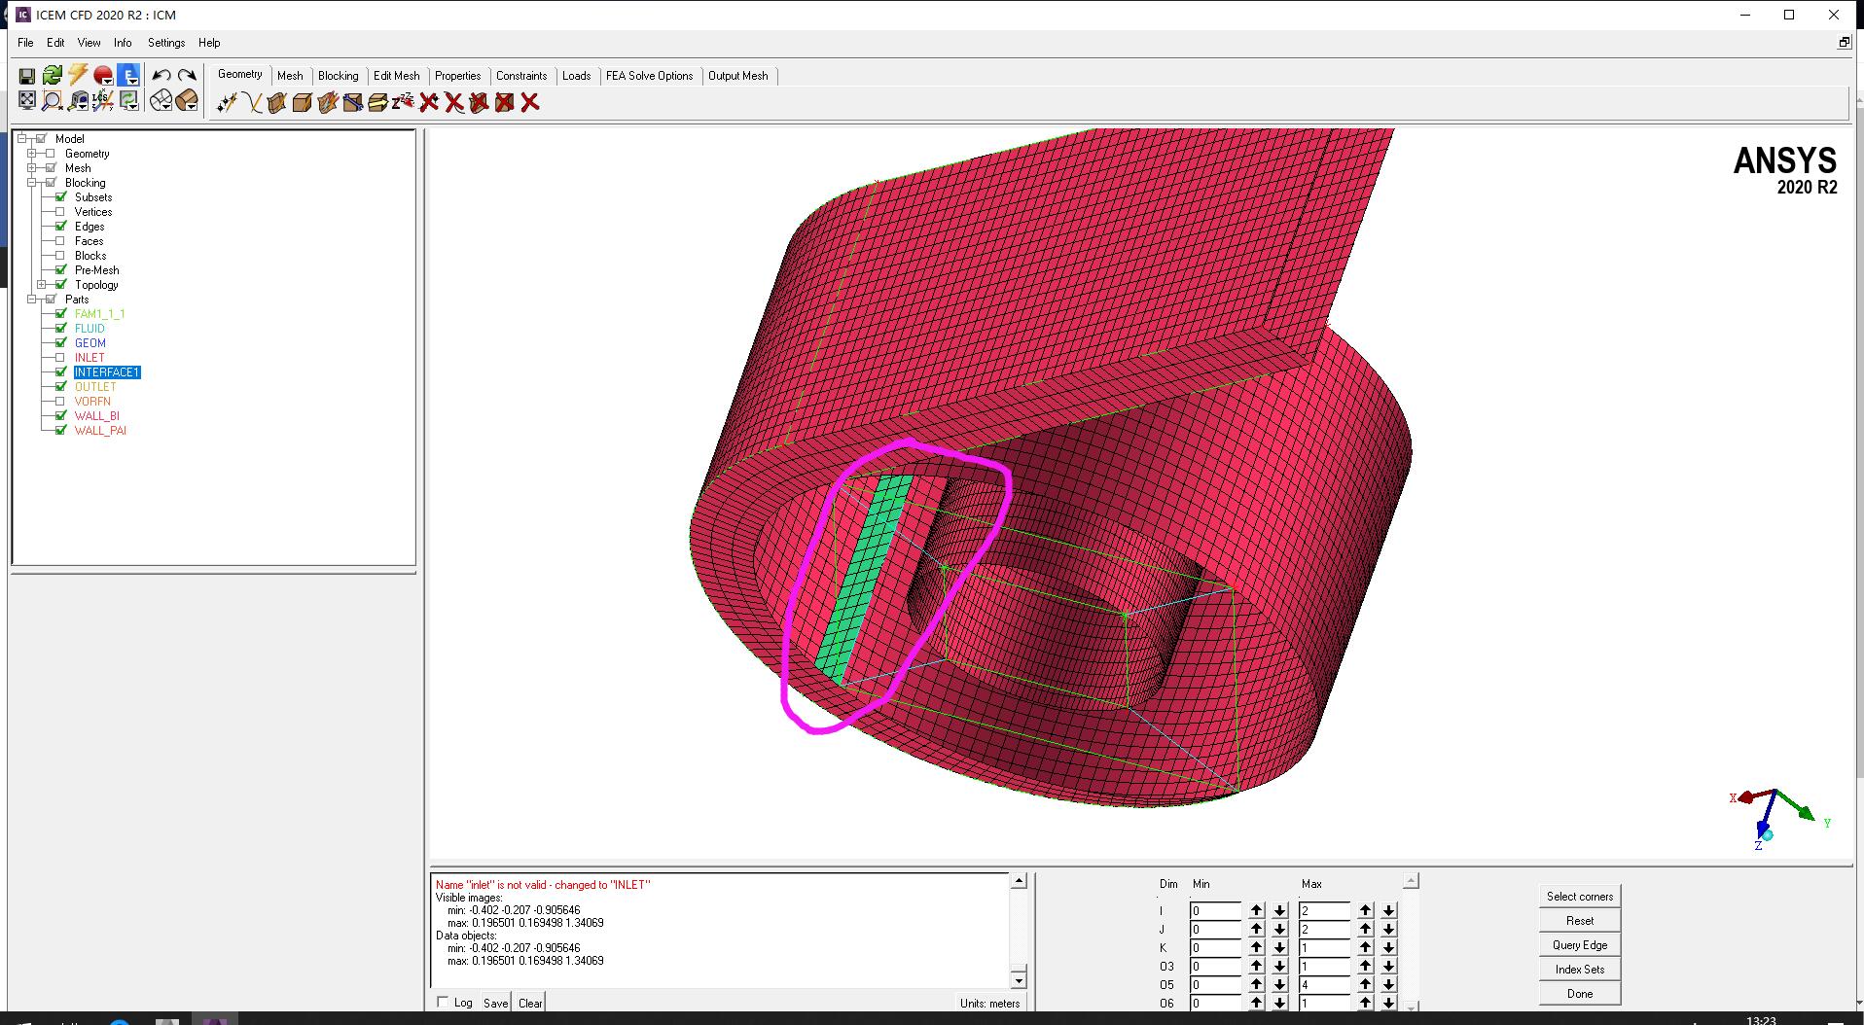Open the Create/Modify Curve tool

(252, 103)
